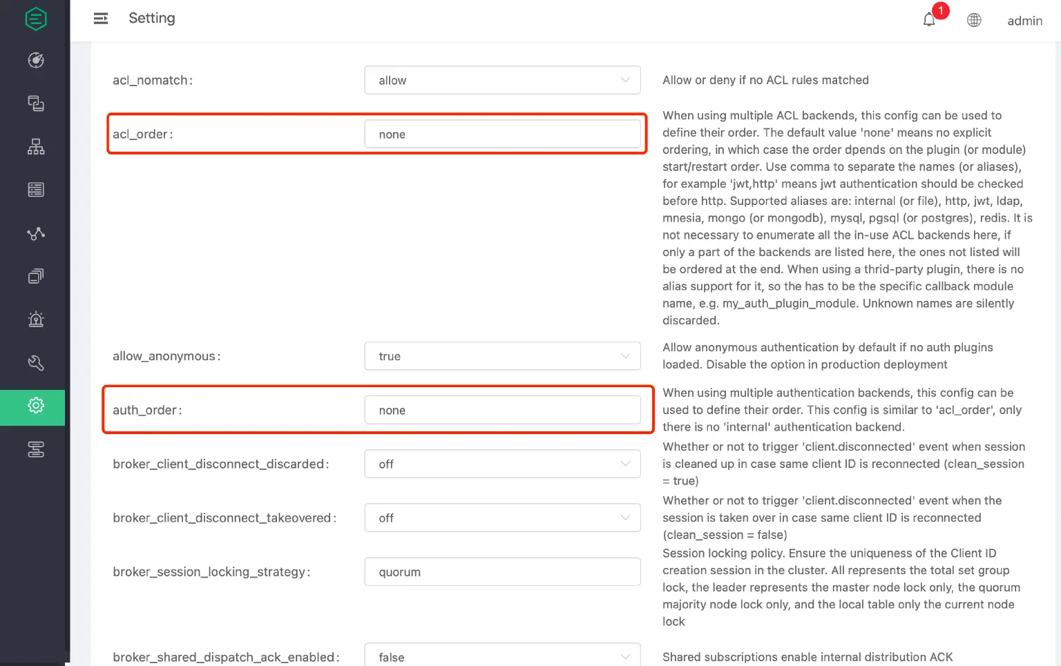Open the wrench tools icon in sidebar
The height and width of the screenshot is (666, 1061).
[x=36, y=363]
